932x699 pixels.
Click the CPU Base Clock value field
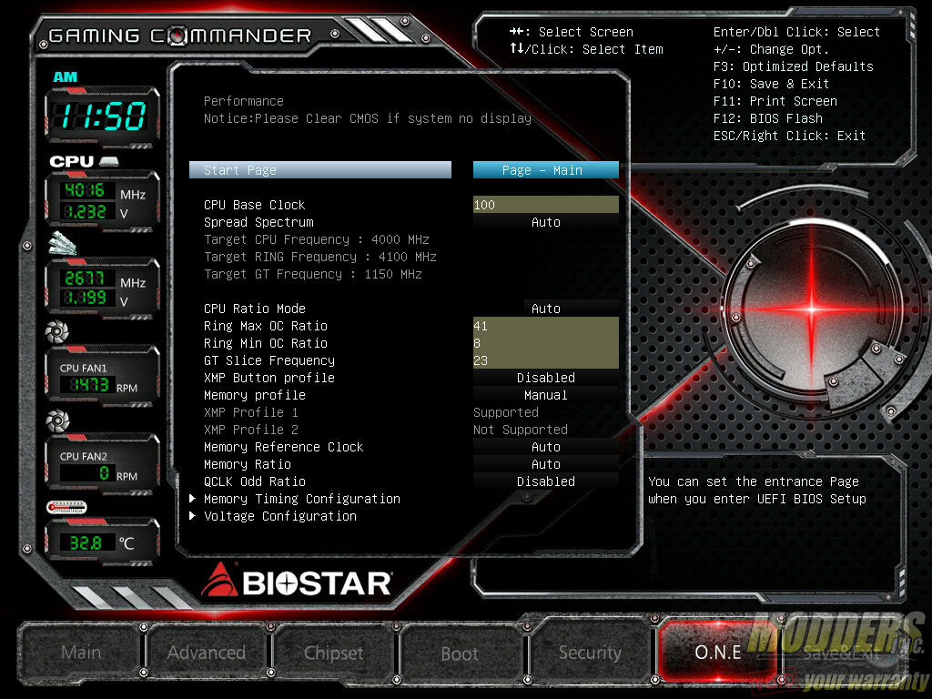546,205
